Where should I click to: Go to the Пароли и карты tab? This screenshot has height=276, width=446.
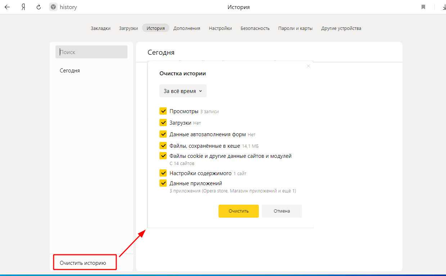(295, 28)
